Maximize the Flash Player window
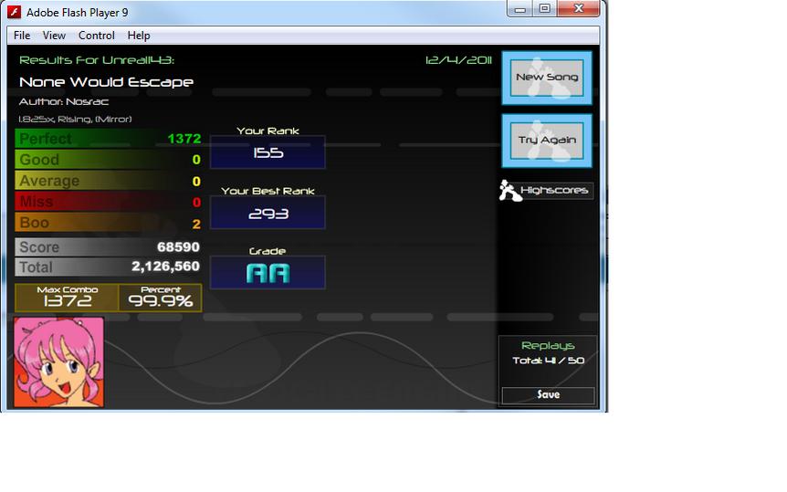The height and width of the screenshot is (492, 787). [x=544, y=8]
